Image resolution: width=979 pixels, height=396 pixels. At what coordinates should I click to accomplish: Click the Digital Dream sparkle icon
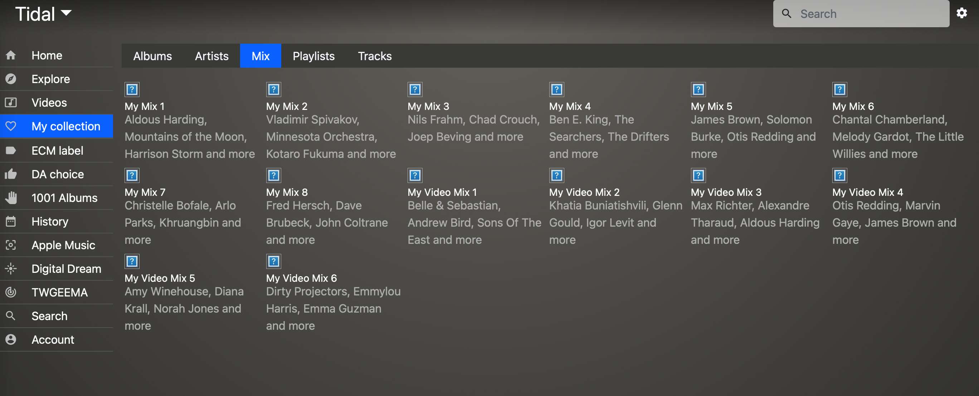[11, 268]
